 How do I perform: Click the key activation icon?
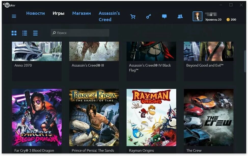pyautogui.click(x=148, y=16)
